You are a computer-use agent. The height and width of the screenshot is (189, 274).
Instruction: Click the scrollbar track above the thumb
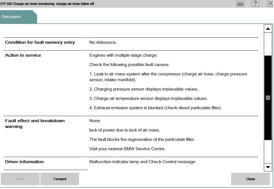click(x=268, y=44)
